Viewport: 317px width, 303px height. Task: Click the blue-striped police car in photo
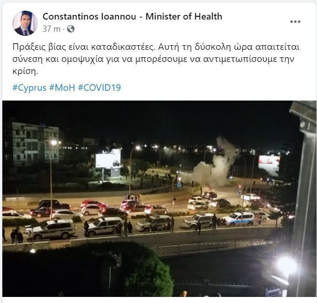[240, 219]
